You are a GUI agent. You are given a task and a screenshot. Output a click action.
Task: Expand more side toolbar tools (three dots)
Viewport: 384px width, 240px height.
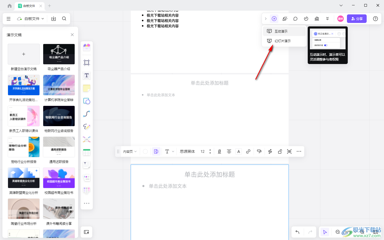(x=87, y=203)
